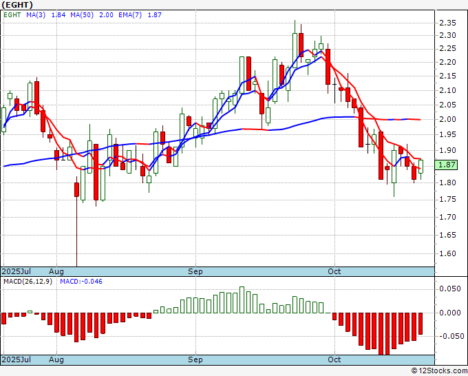Image resolution: width=468 pixels, height=376 pixels.
Task: Click the 2.20 price axis label
Action: tap(447, 62)
